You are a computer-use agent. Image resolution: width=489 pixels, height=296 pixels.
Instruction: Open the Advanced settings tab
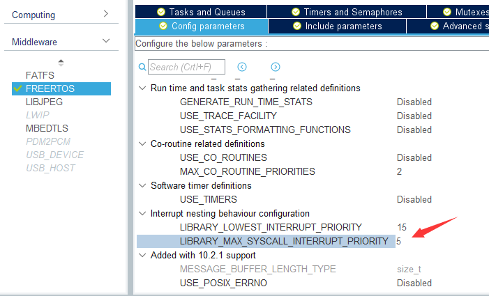click(x=448, y=26)
